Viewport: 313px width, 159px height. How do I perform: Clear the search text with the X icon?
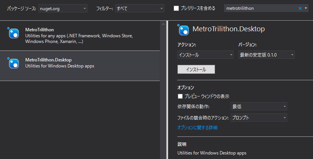[x=300, y=8]
